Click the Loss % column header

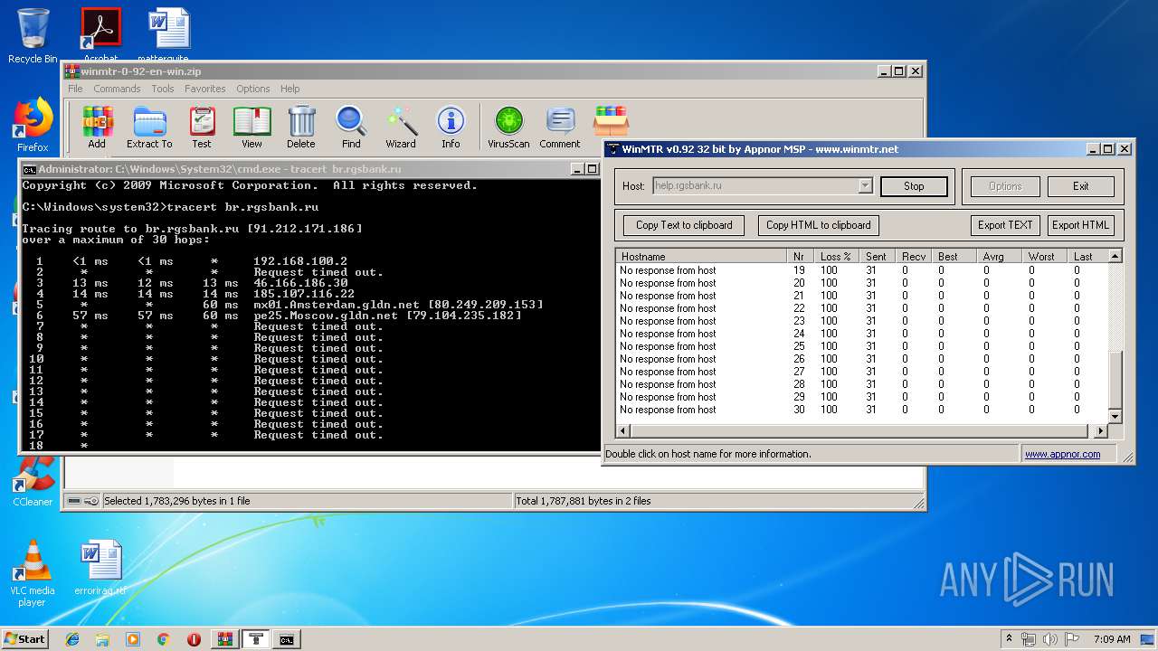[836, 257]
